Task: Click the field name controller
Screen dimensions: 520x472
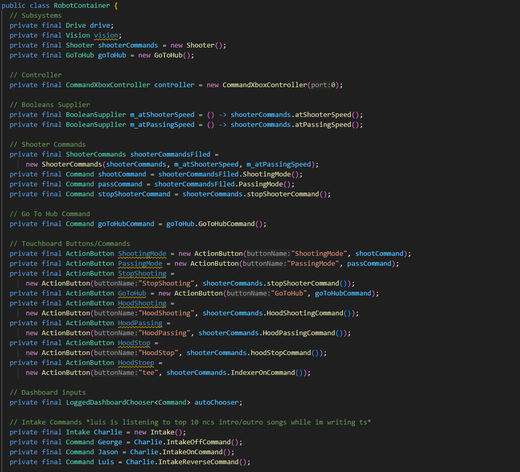Action: point(174,85)
